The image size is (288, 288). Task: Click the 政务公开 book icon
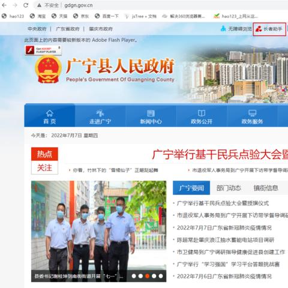click(x=202, y=113)
